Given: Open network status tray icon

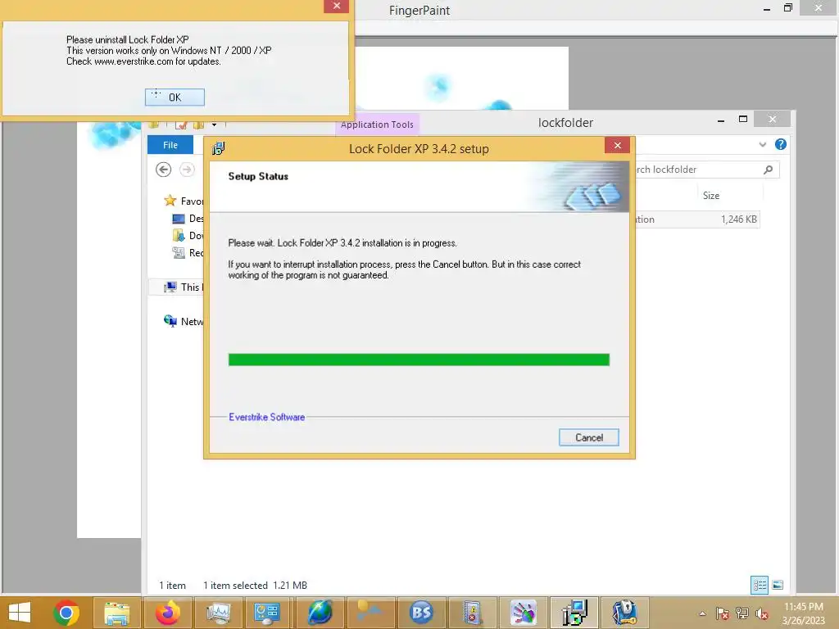Looking at the screenshot, I should pyautogui.click(x=742, y=613).
